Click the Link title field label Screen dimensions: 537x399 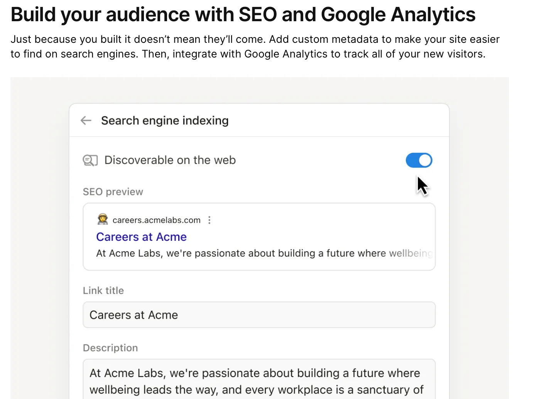[x=103, y=291]
